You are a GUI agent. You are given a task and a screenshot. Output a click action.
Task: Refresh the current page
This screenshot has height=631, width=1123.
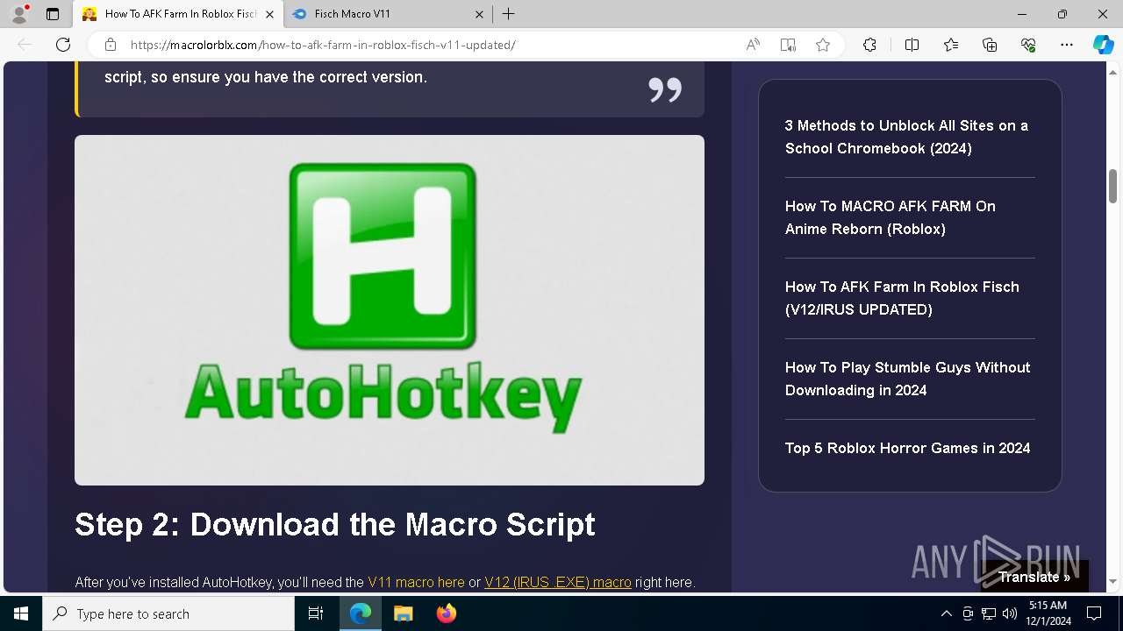[63, 45]
